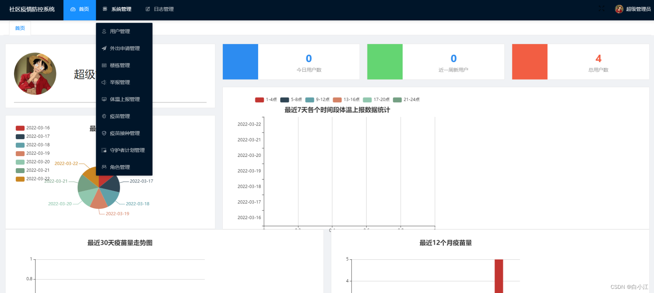654x293 pixels.
Task: Click the 总用户数 label
Action: point(598,70)
